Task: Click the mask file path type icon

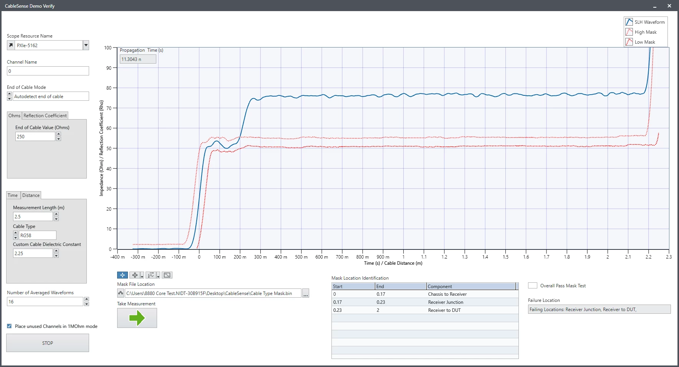Action: tap(121, 293)
